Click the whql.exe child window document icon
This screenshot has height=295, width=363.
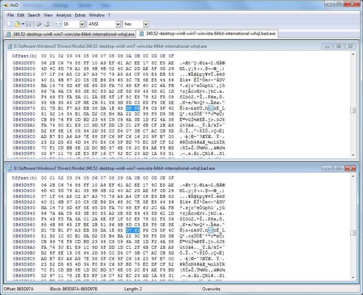tap(10, 46)
